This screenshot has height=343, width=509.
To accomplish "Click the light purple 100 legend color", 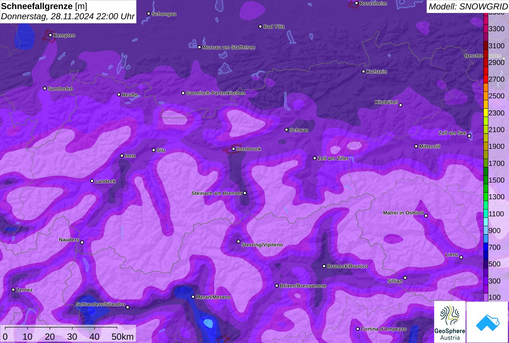I will (x=486, y=297).
